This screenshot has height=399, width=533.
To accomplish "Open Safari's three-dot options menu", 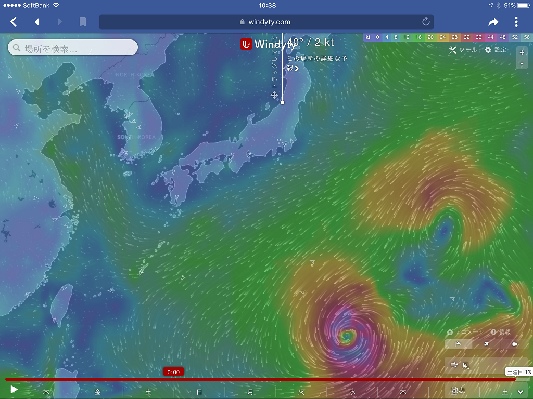I will 516,22.
